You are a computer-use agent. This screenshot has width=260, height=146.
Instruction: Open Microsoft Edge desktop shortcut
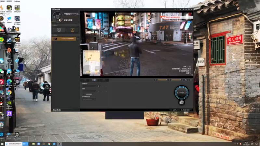click(9, 82)
